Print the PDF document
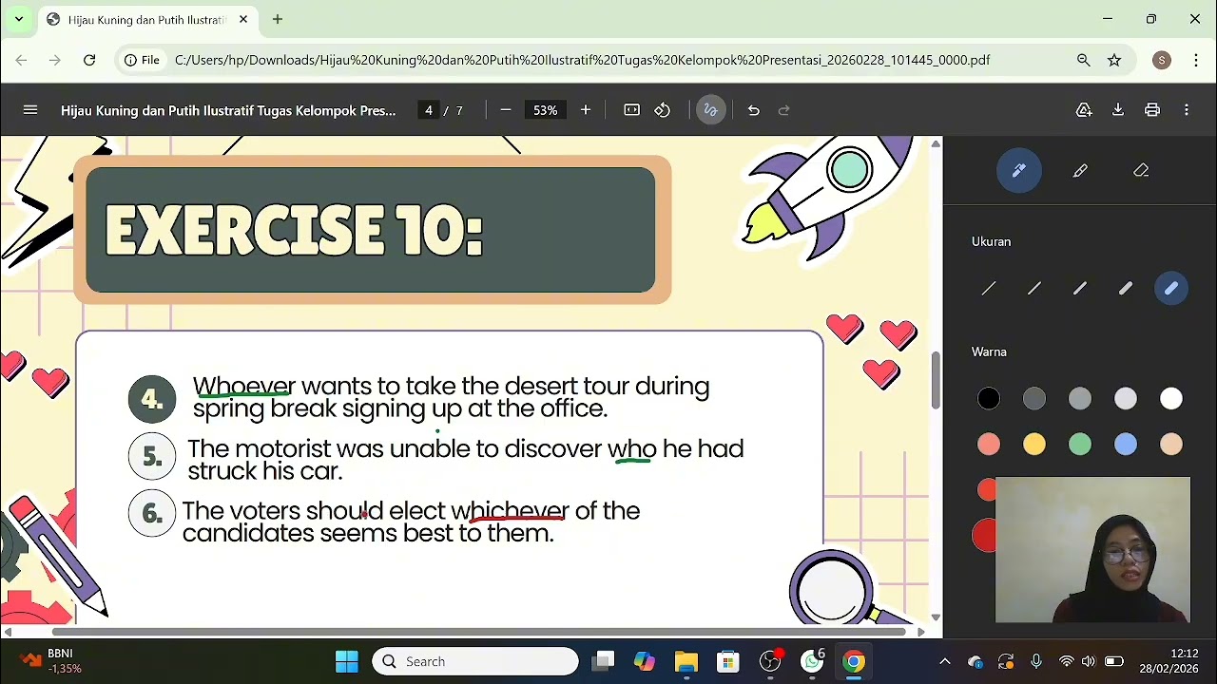This screenshot has width=1217, height=684. pos(1152,110)
